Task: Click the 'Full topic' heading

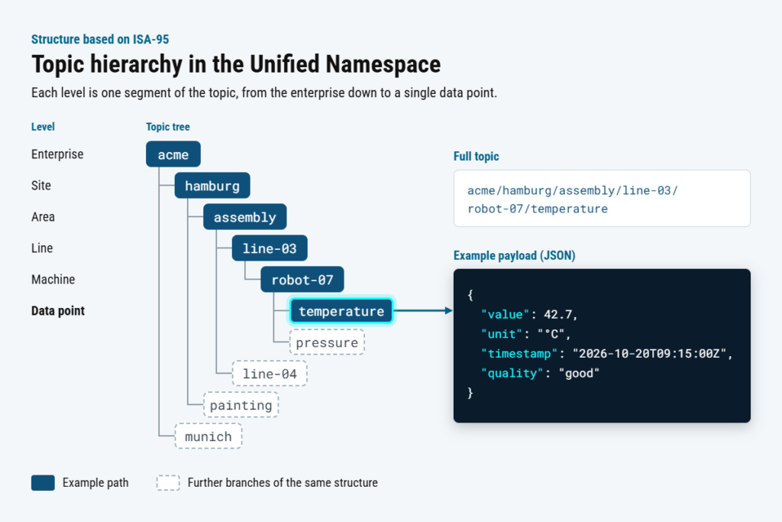Action: click(477, 156)
